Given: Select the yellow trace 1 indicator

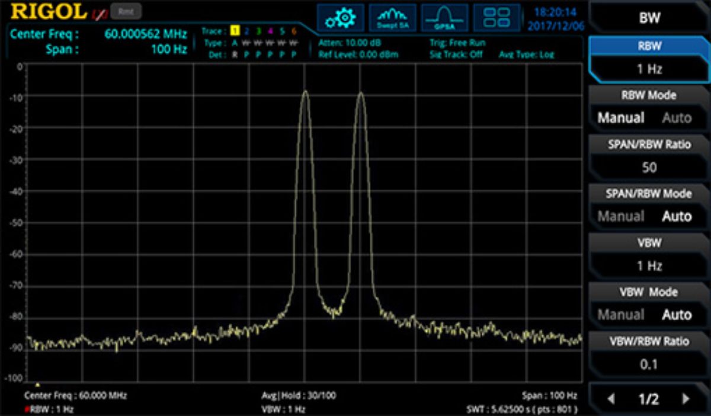Looking at the screenshot, I should 235,31.
